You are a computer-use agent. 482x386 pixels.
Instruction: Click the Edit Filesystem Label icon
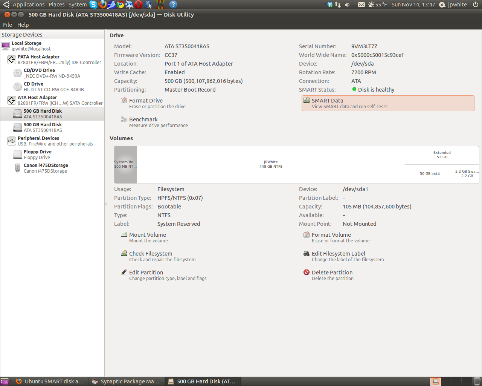click(x=307, y=254)
